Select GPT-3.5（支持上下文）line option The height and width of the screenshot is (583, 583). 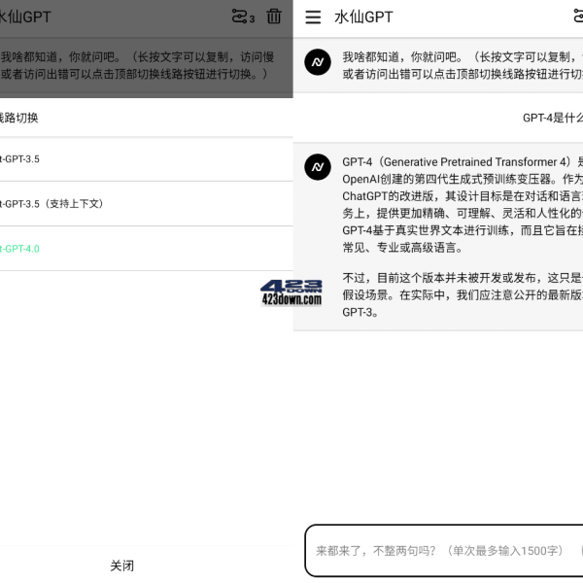147,204
